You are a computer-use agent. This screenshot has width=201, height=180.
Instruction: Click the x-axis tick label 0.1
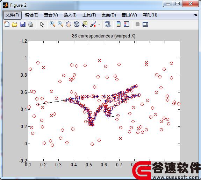click(28, 165)
